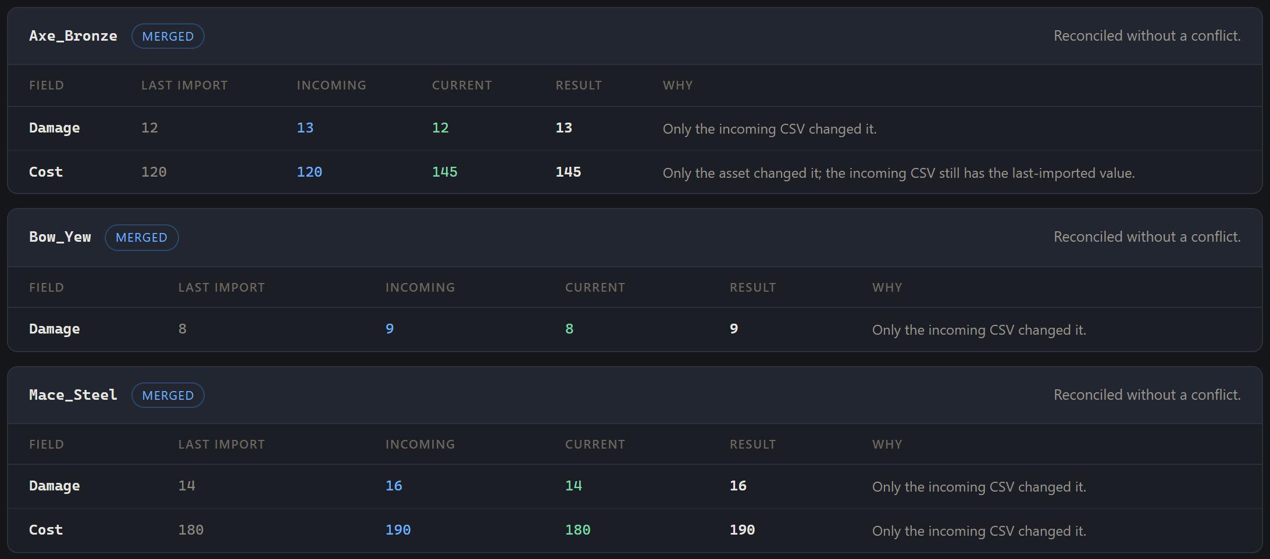
Task: Click the LAST IMPORT column header in Axe_Bronze table
Action: (x=184, y=85)
